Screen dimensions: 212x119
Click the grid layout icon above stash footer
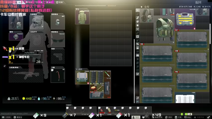(138, 98)
